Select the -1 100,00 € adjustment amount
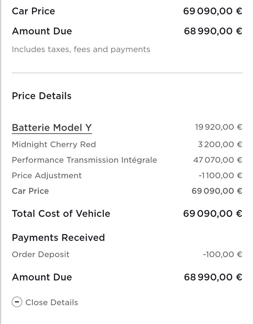254x324 pixels. (220, 176)
